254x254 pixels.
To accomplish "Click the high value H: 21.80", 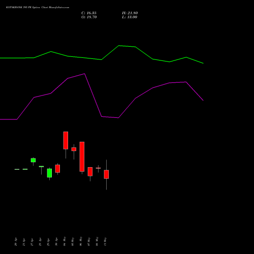I will click(x=130, y=13).
